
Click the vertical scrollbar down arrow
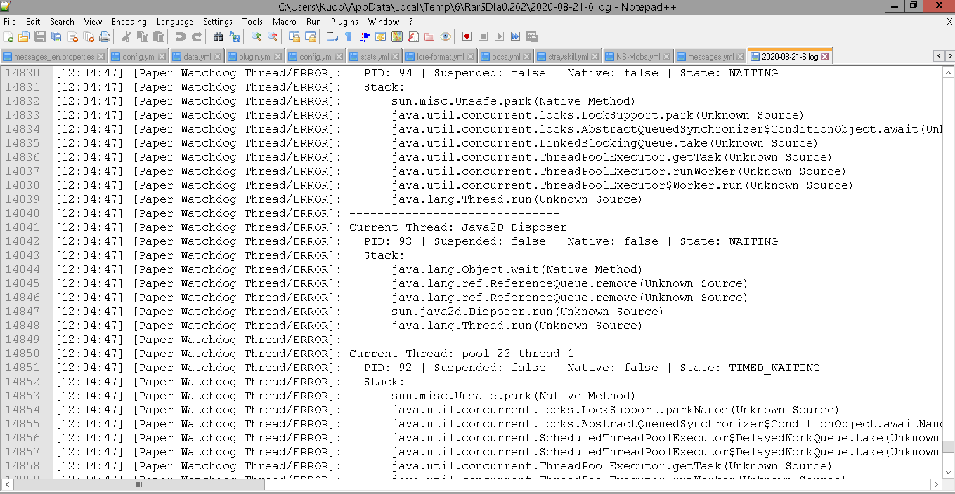(x=948, y=473)
